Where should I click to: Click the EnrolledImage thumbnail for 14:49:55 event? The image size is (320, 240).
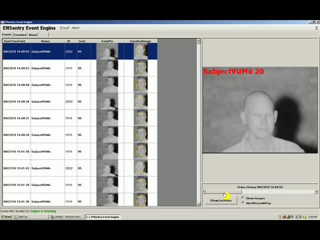click(140, 51)
